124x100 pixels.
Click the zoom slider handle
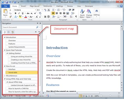[110, 96]
